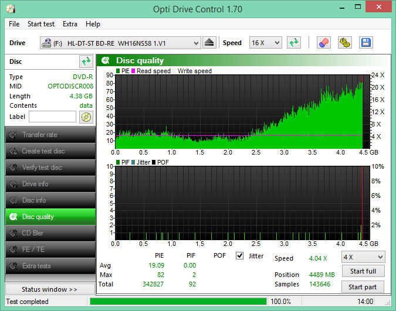The width and height of the screenshot is (396, 311).
Task: Open the Help menu
Action: [x=93, y=24]
